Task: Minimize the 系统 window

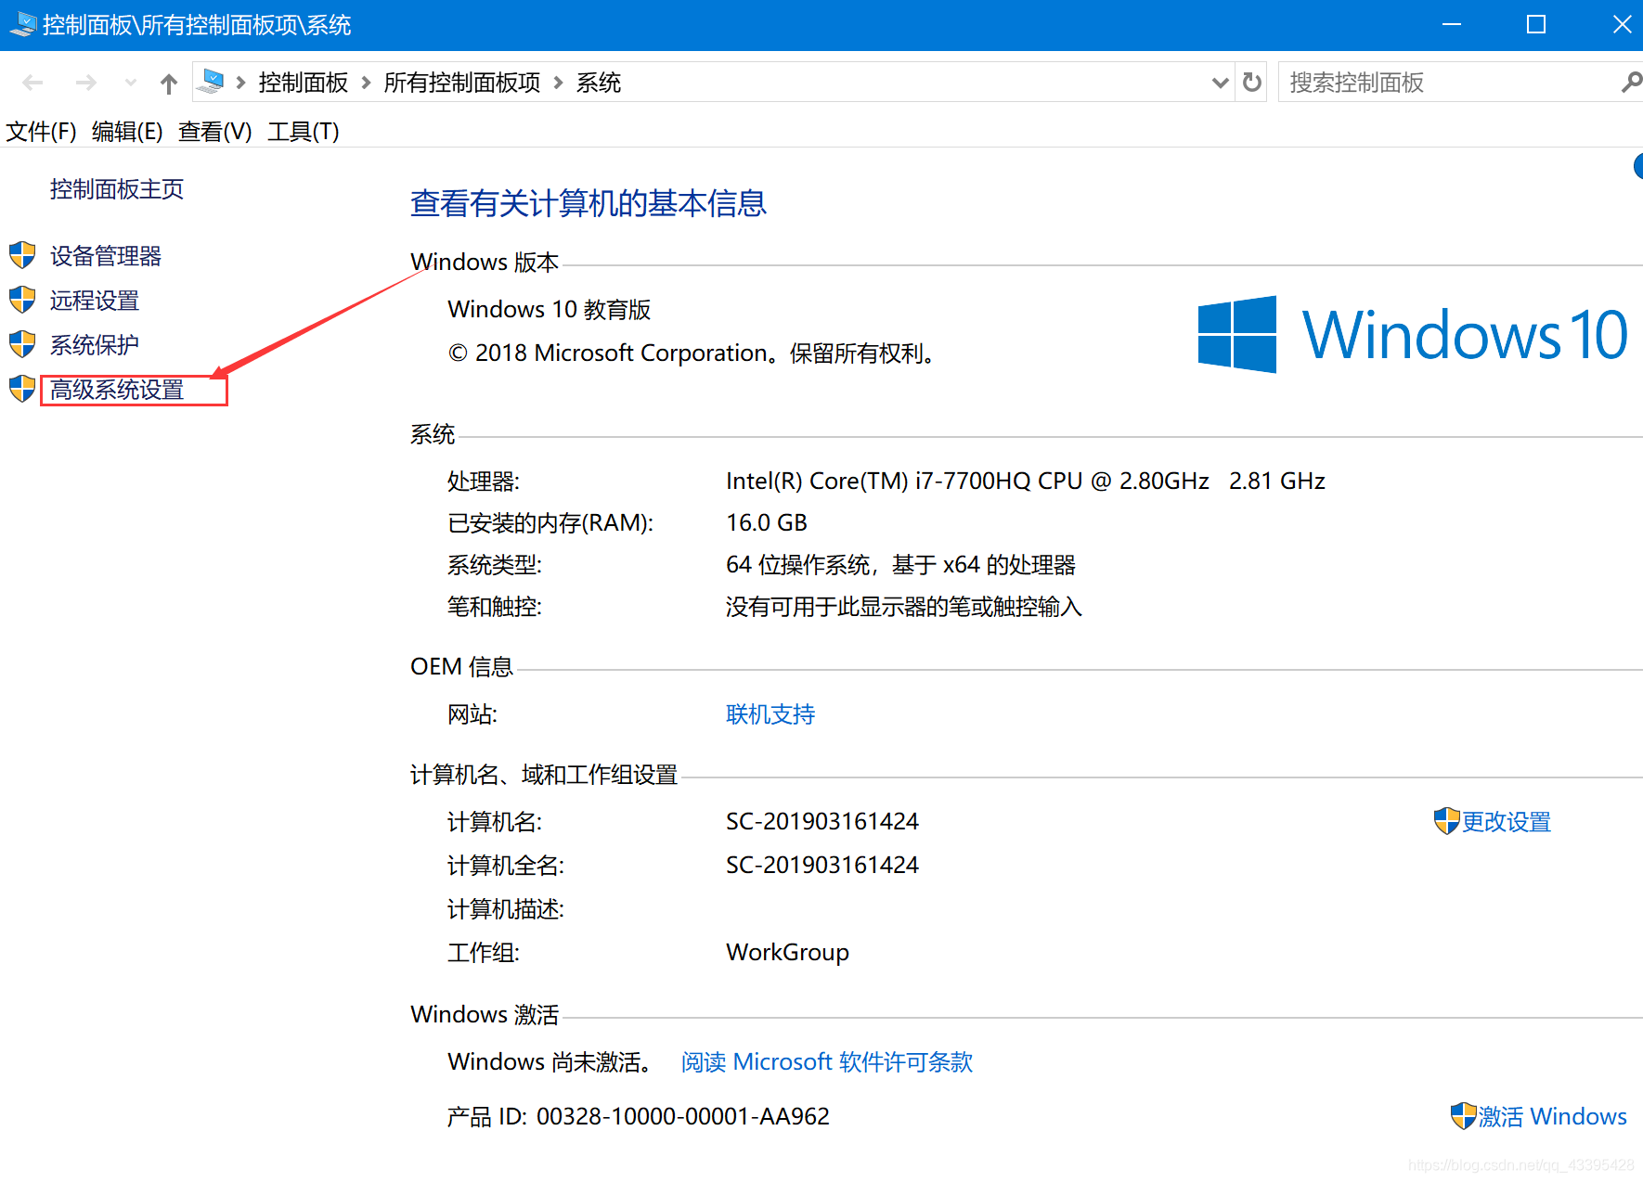Action: [1452, 25]
